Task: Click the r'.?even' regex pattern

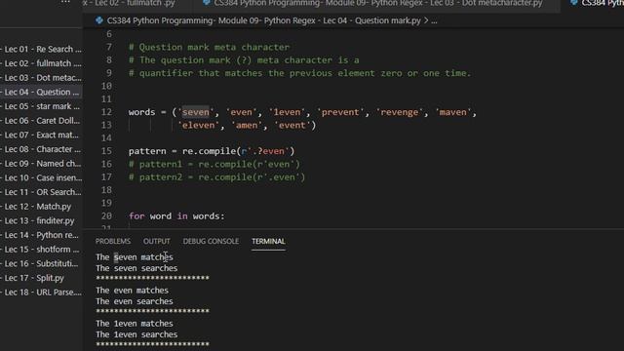Action: click(x=265, y=151)
